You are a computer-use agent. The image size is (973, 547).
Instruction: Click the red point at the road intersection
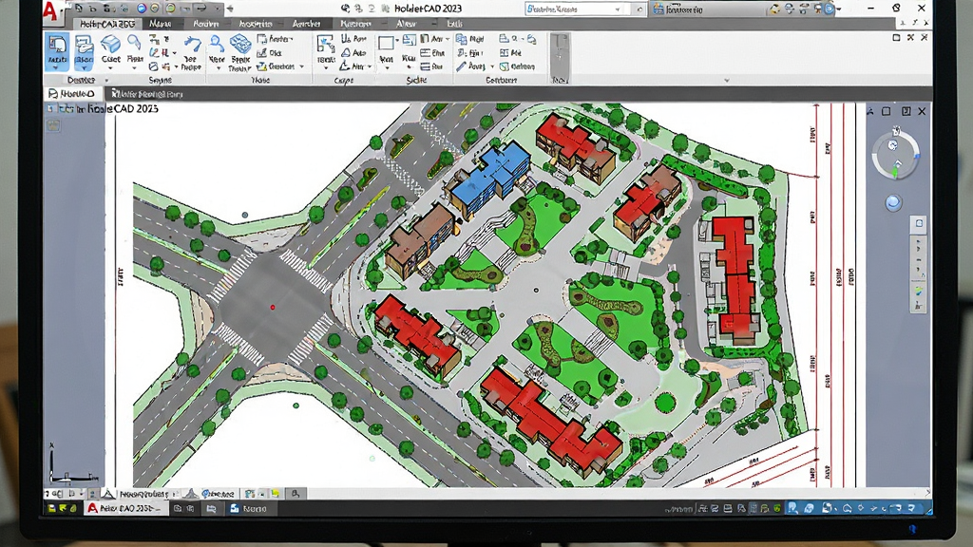coord(273,307)
